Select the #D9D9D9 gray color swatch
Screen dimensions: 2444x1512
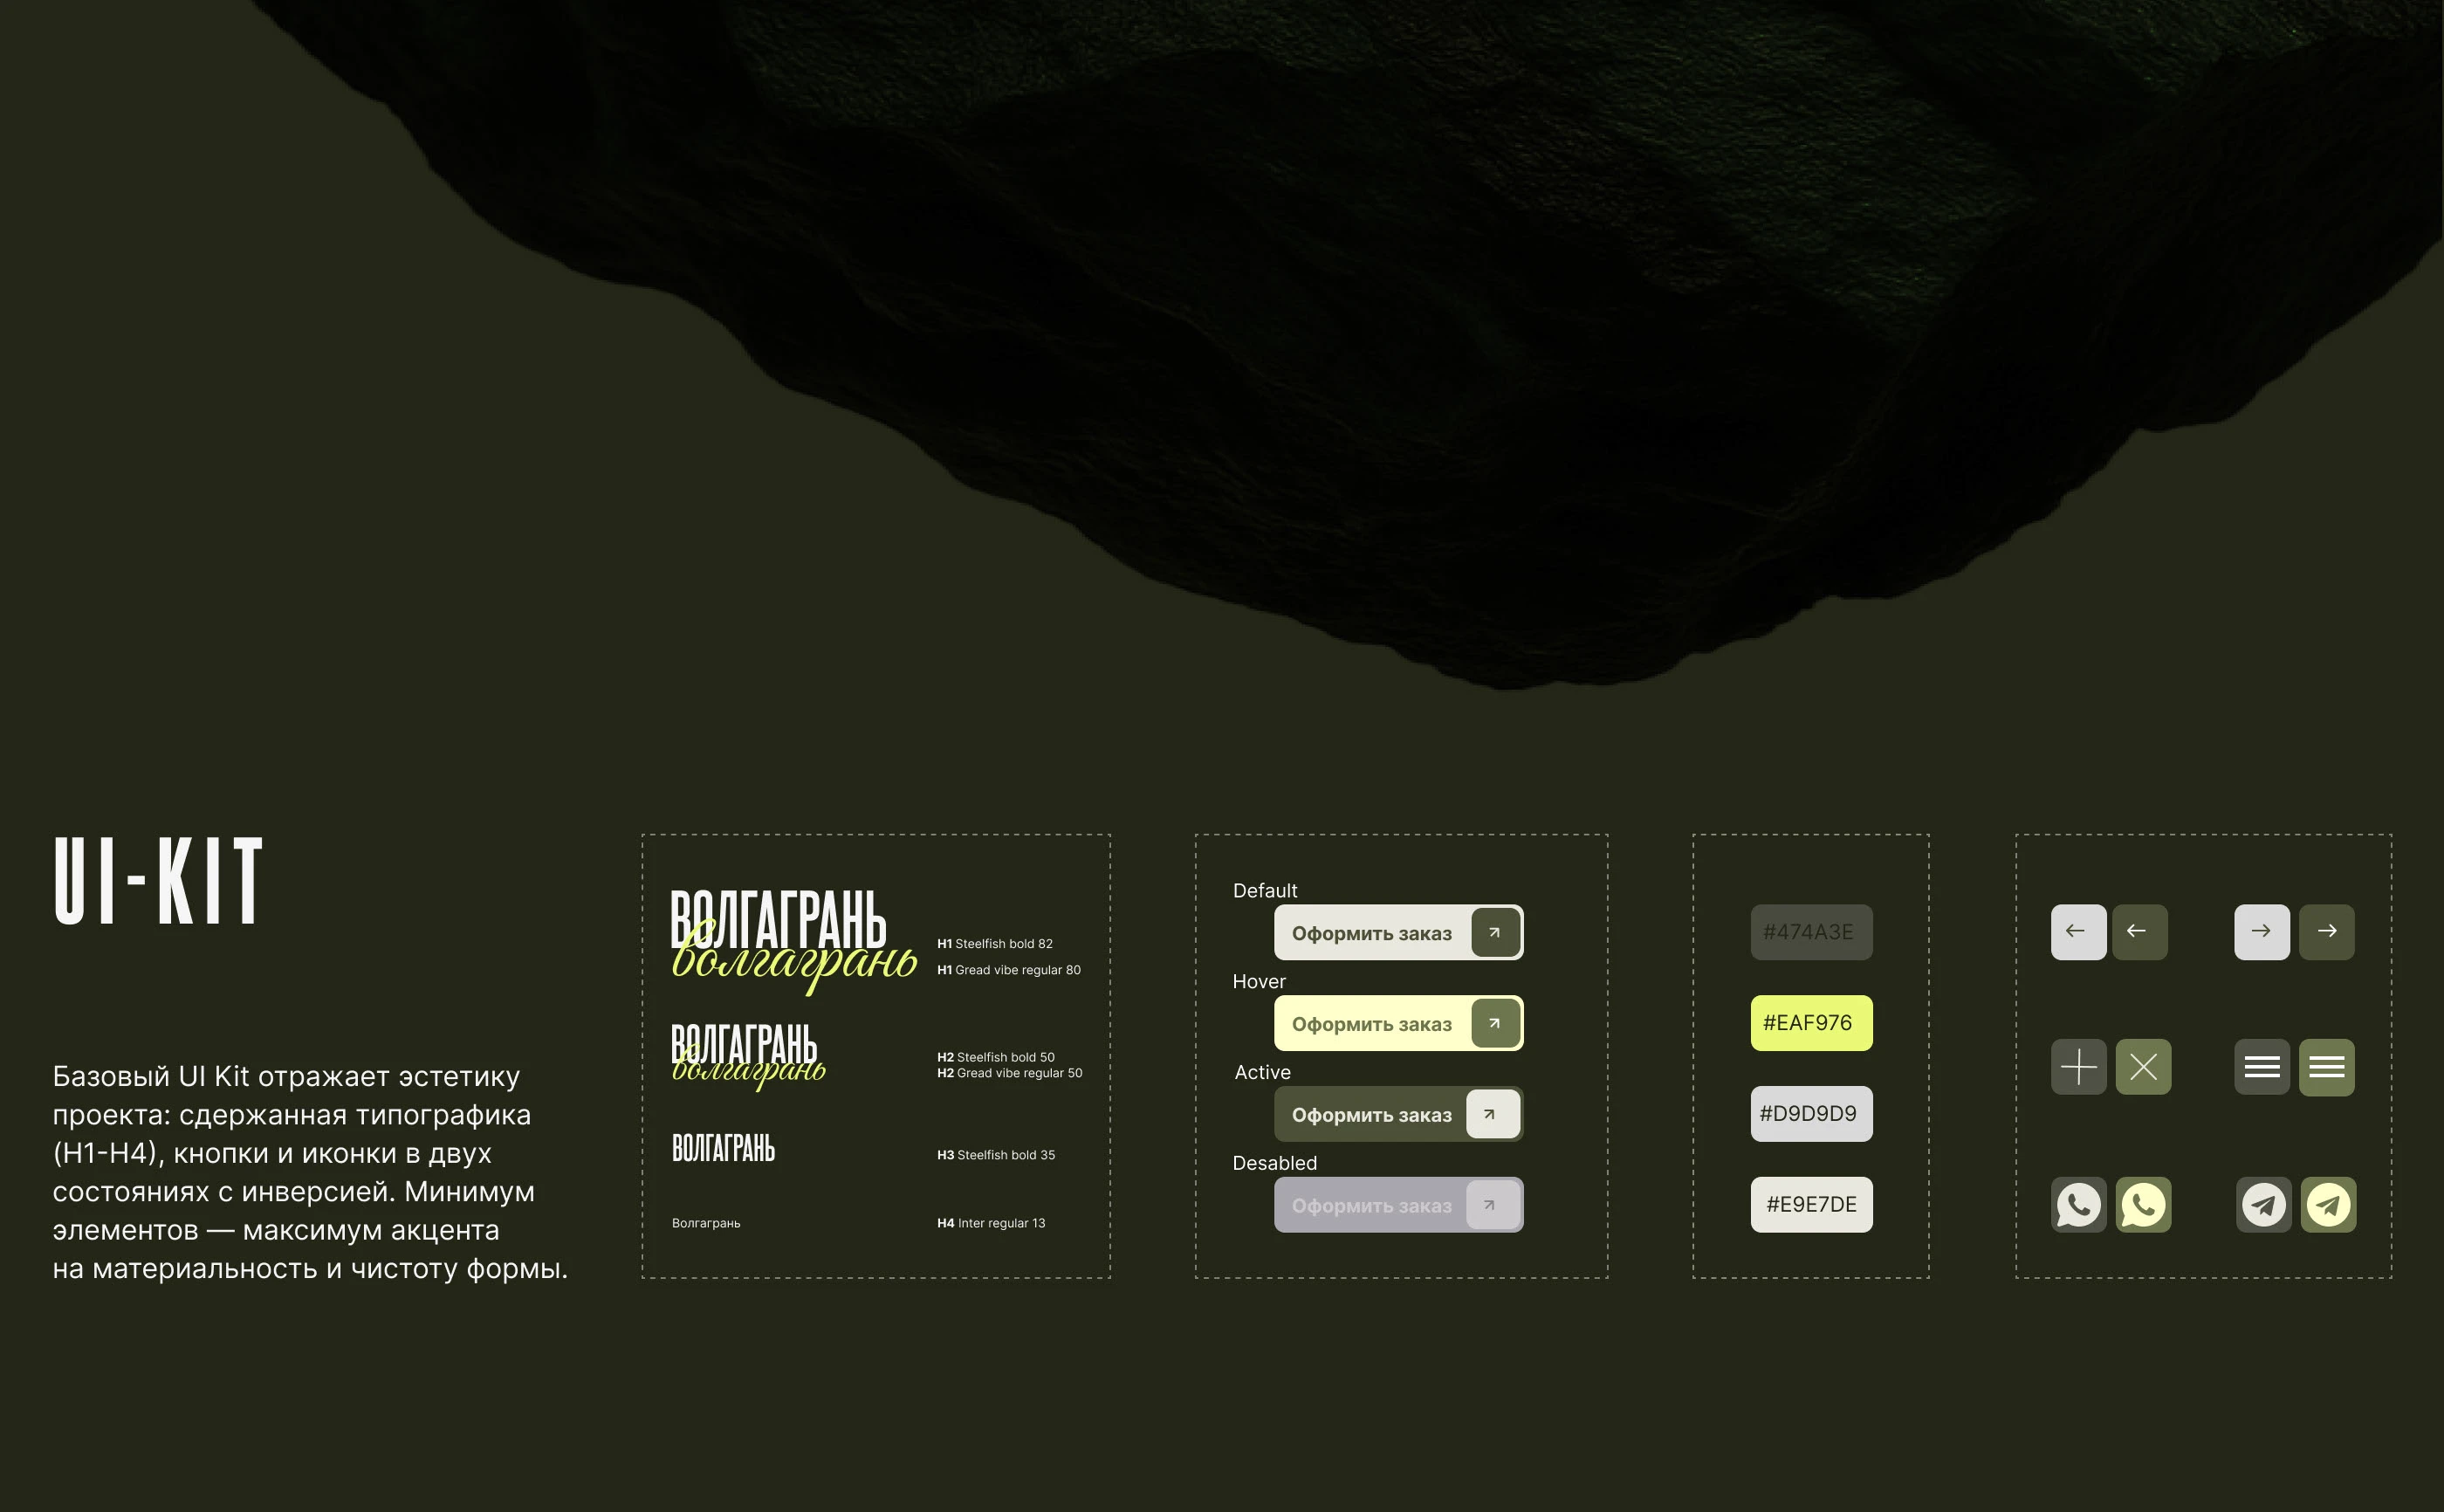tap(1810, 1114)
